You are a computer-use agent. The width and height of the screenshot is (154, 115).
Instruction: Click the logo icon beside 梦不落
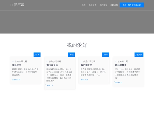point(11,5)
